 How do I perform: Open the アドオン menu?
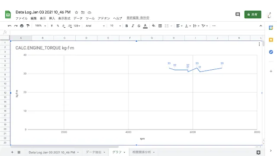104,18
